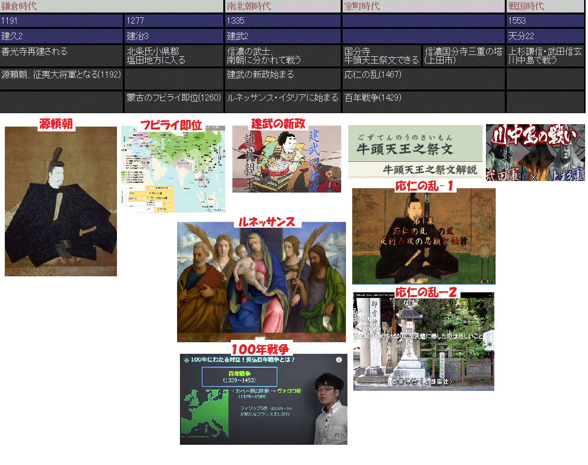588x465 pixels.
Task: Open the 源頼朝 portrait painting
Action: pyautogui.click(x=61, y=201)
